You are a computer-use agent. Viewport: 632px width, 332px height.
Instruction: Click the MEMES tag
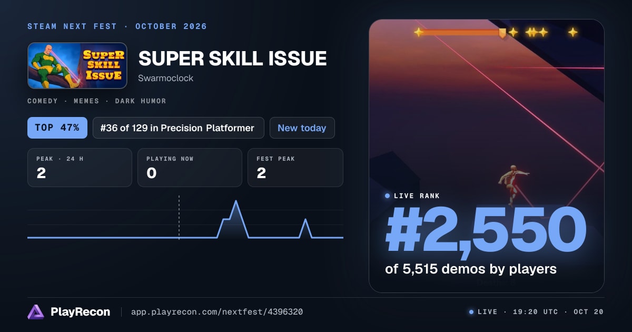coord(87,101)
